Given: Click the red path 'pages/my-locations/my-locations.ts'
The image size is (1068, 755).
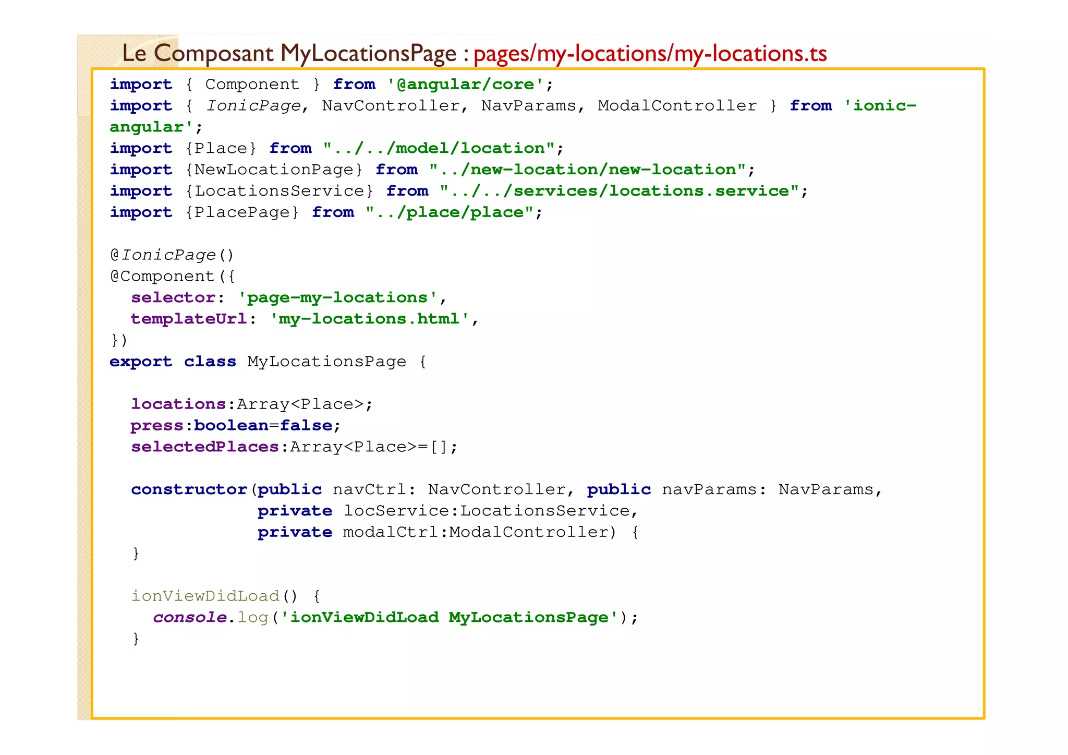Looking at the screenshot, I should tap(650, 54).
